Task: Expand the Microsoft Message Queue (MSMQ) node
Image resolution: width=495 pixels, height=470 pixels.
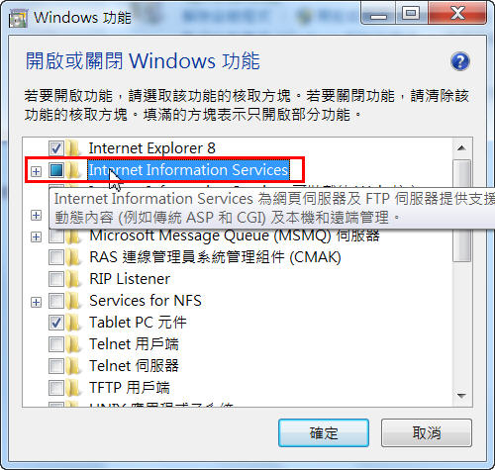Action: click(x=36, y=236)
